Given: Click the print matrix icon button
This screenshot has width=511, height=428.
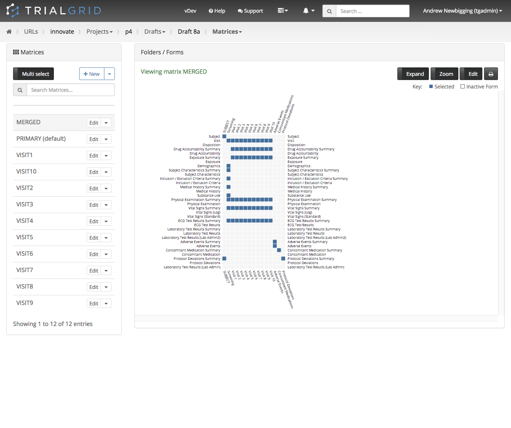Looking at the screenshot, I should pos(491,74).
